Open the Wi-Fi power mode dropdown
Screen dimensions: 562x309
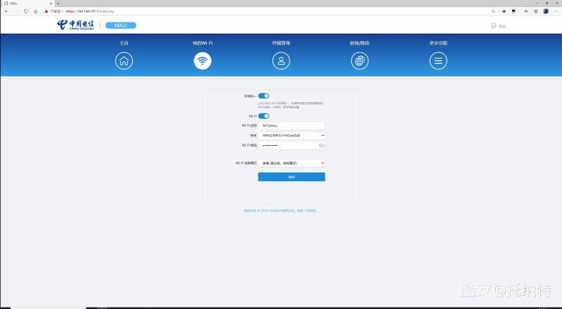click(x=292, y=163)
